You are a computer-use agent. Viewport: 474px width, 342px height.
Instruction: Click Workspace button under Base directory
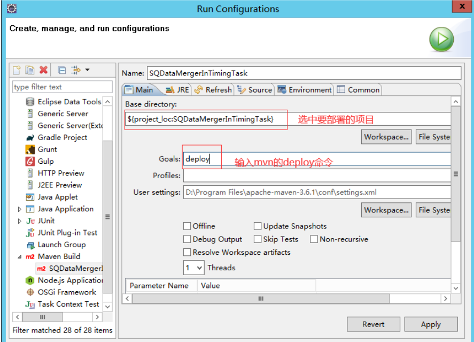click(x=386, y=137)
